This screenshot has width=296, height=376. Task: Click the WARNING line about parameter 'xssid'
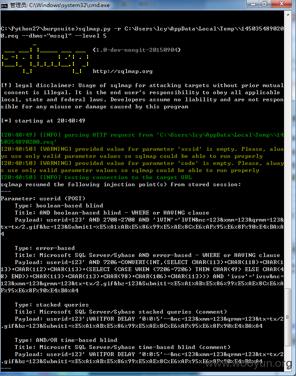[x=142, y=153]
